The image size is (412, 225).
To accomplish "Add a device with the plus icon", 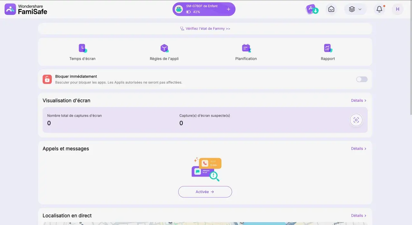I will [x=229, y=9].
